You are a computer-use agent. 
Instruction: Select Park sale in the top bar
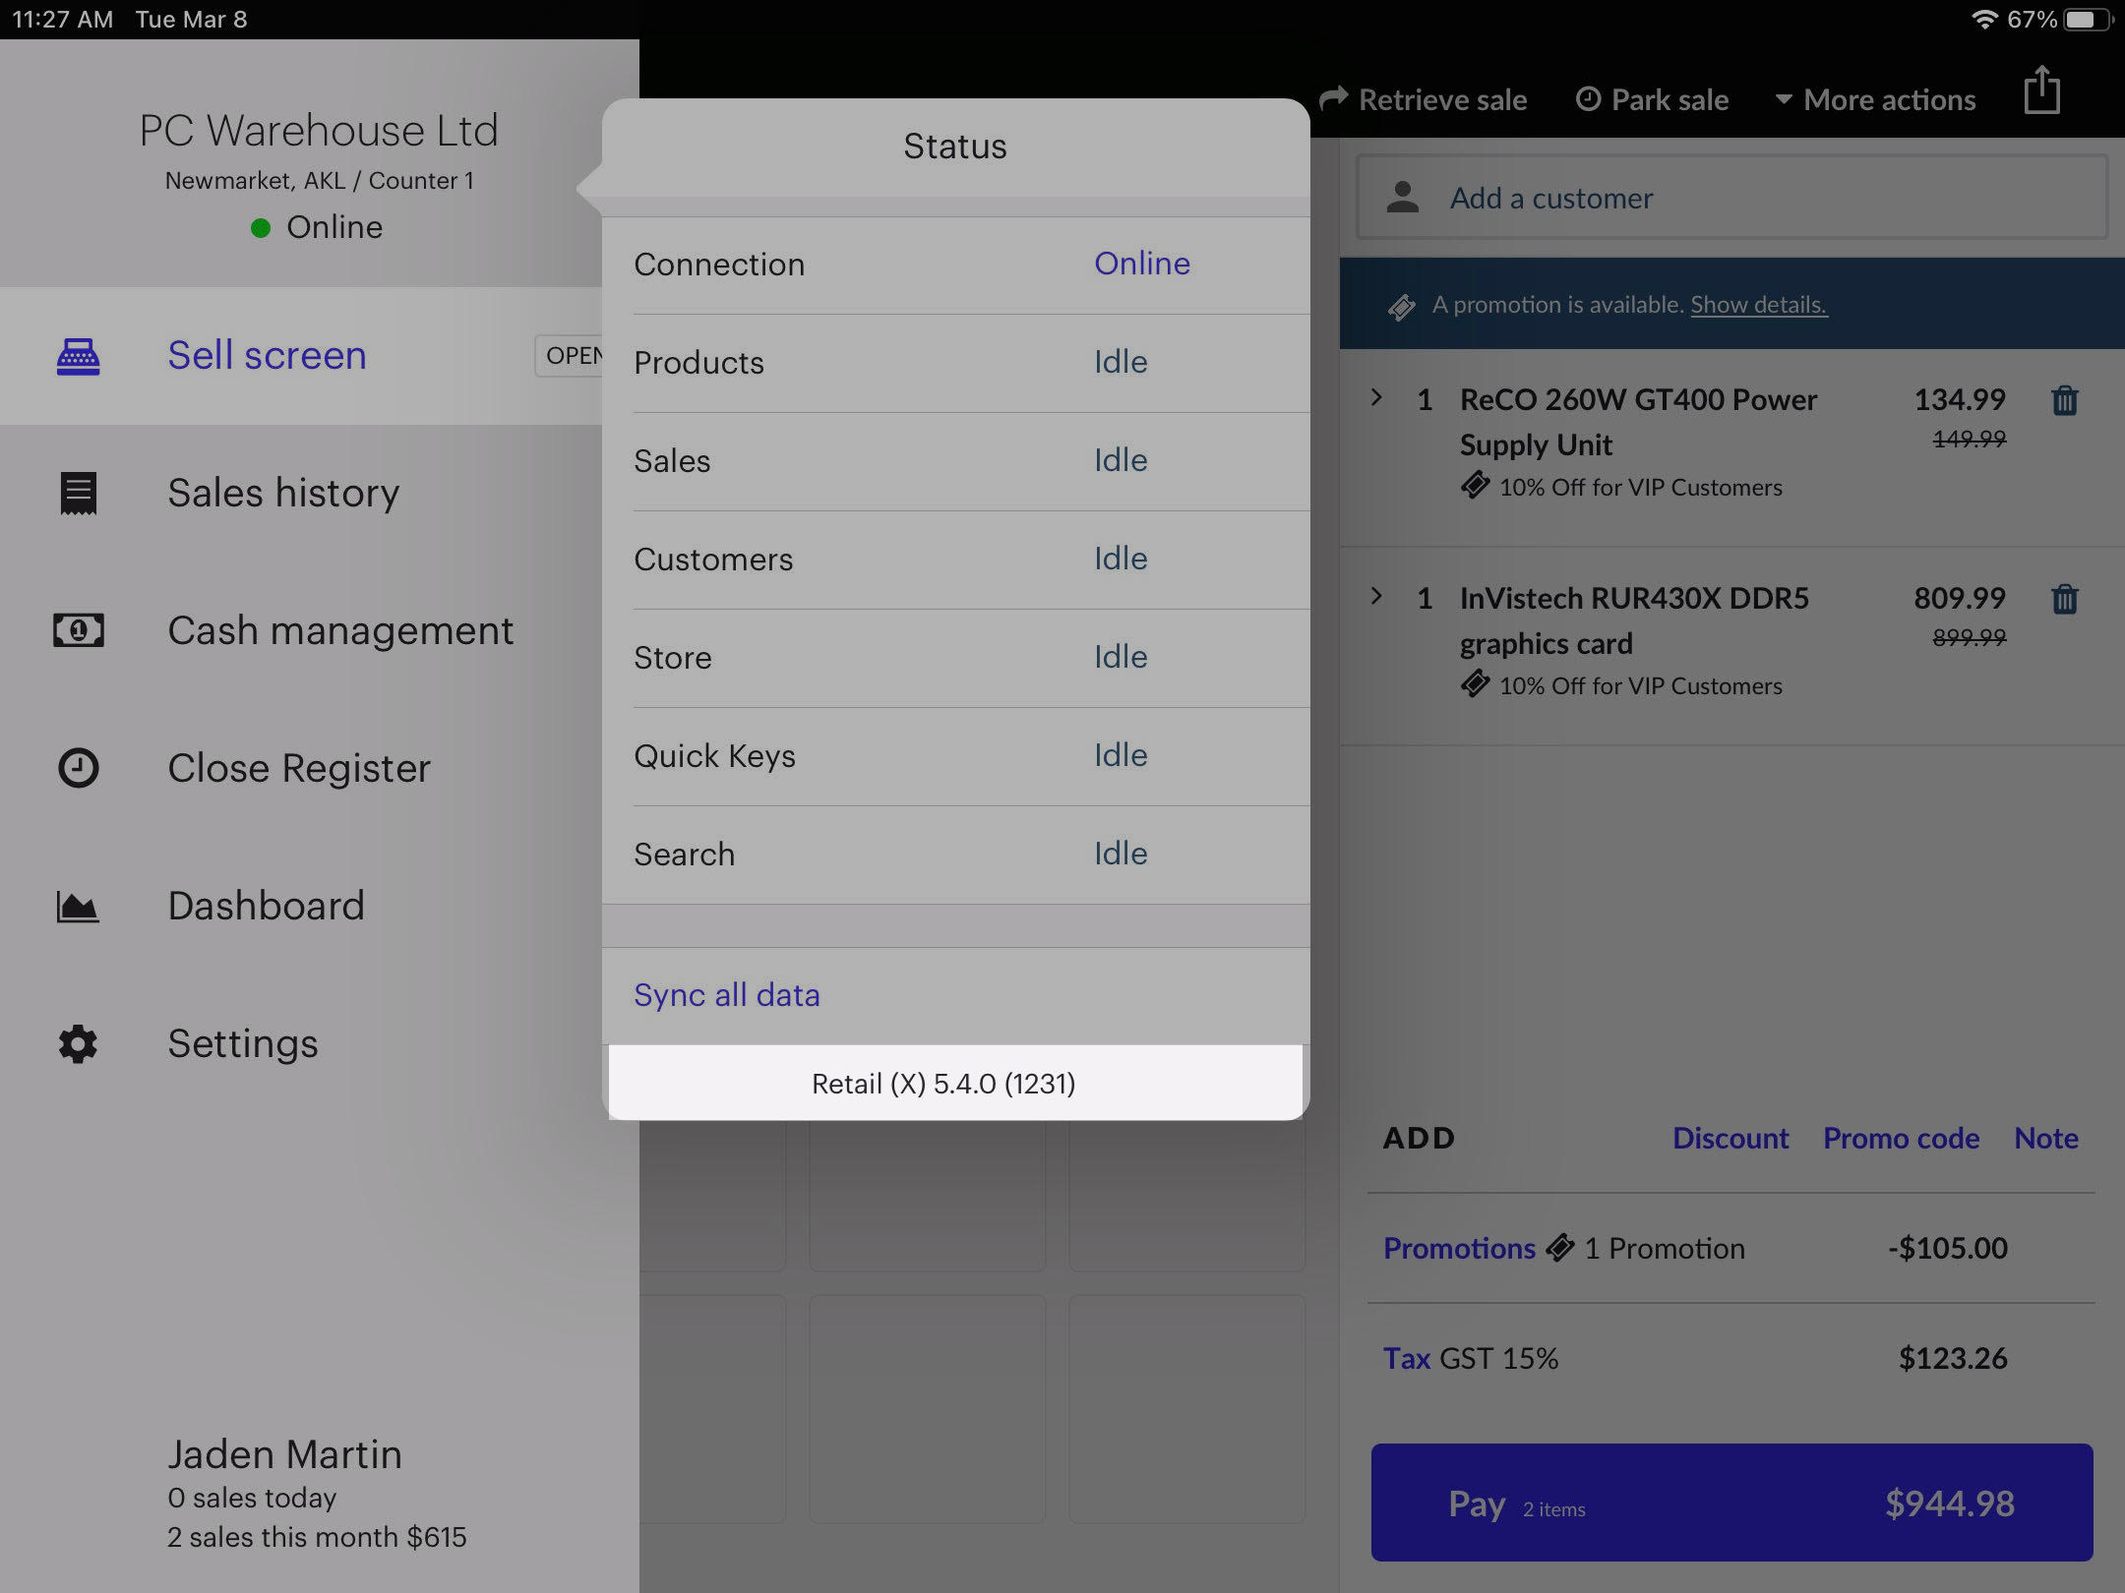pos(1653,100)
